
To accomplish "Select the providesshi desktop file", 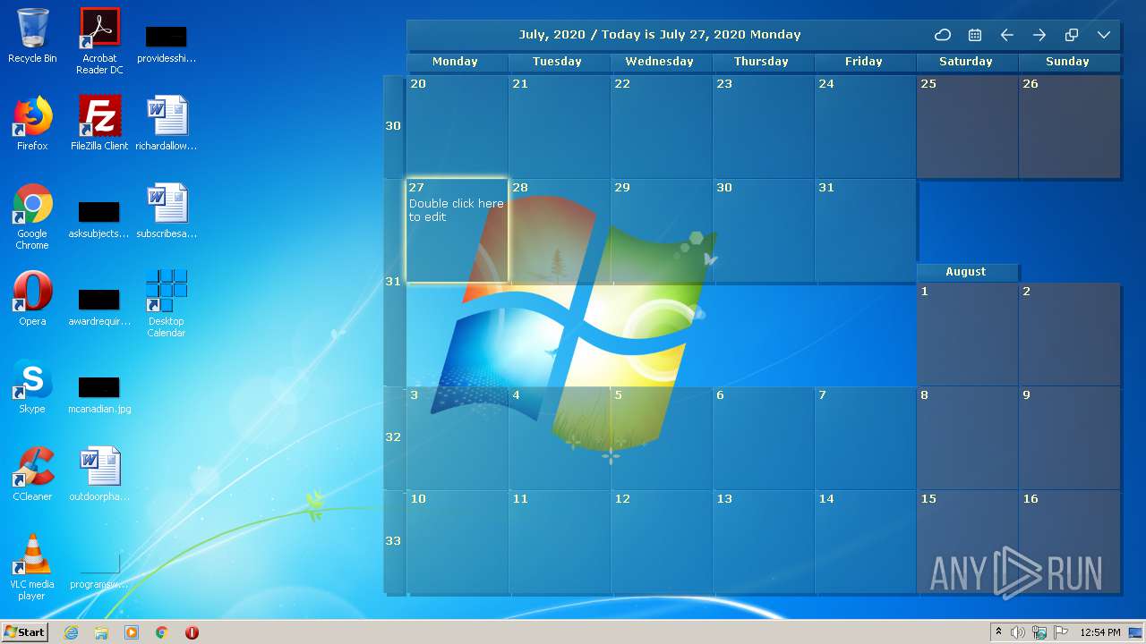I will tap(167, 45).
